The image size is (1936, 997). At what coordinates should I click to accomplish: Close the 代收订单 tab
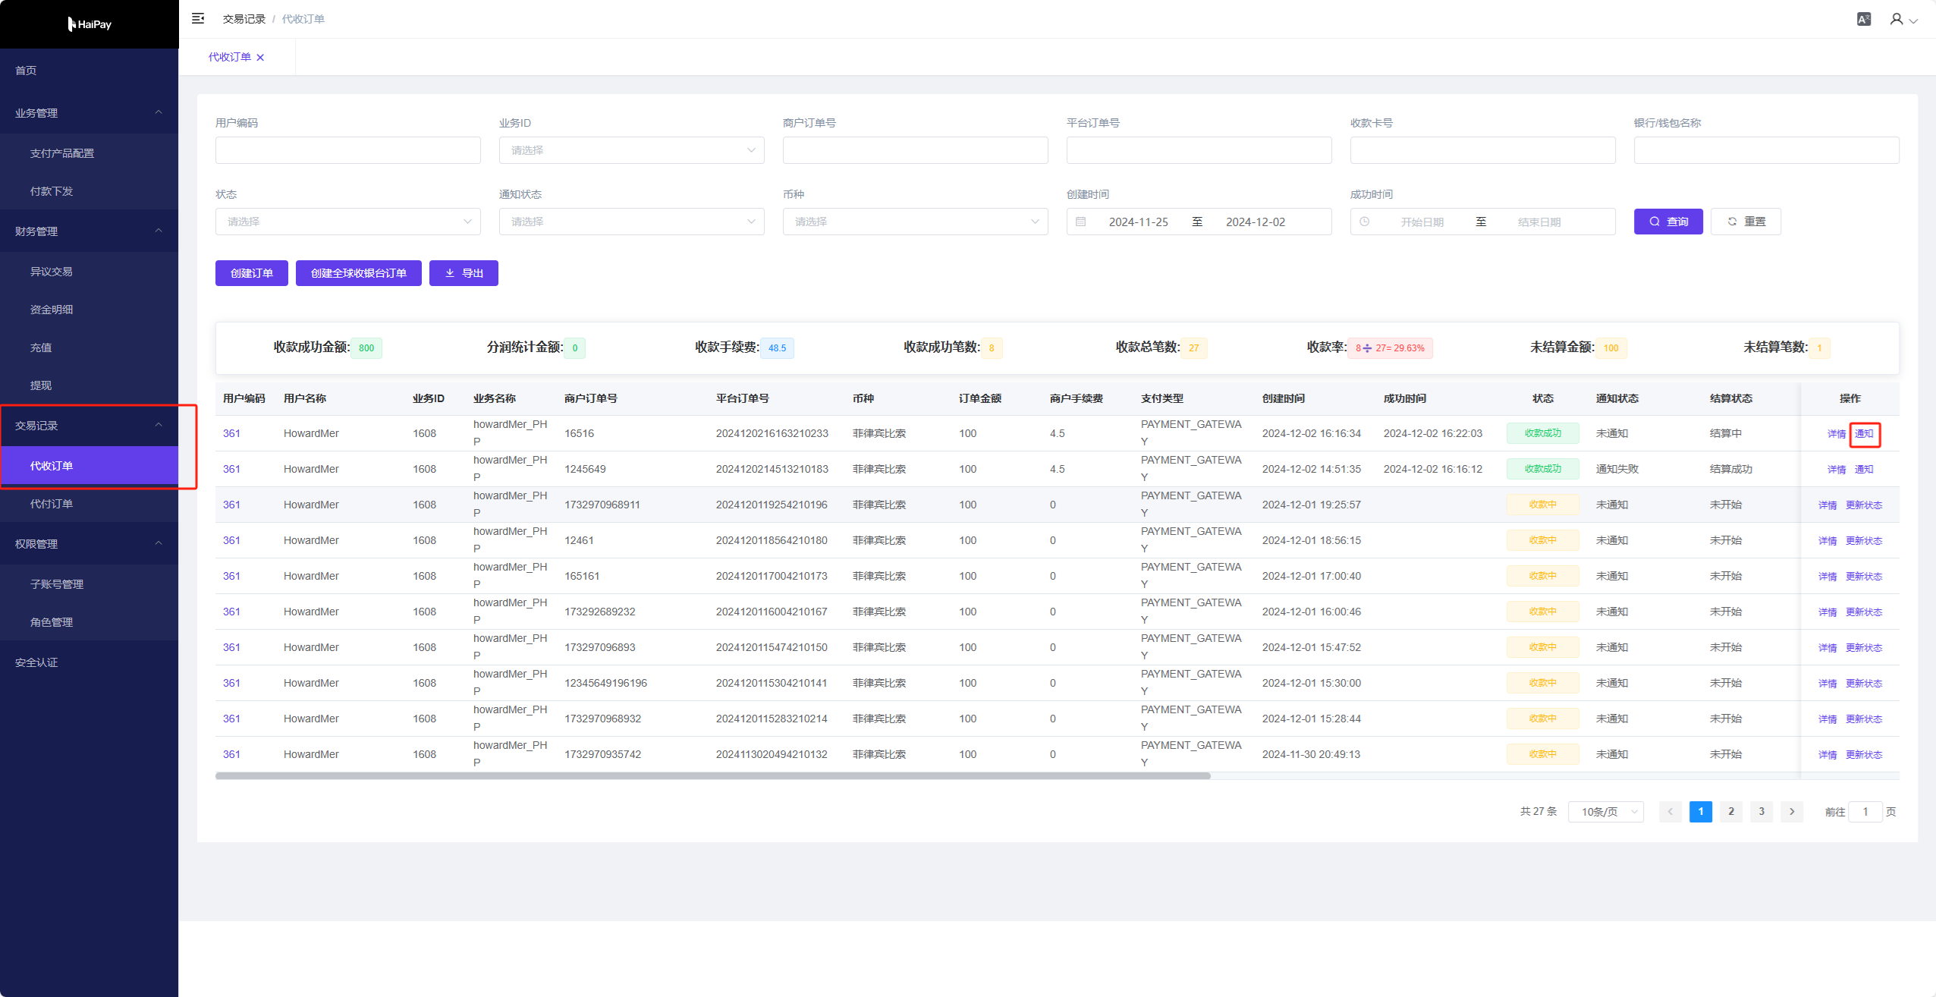[261, 57]
